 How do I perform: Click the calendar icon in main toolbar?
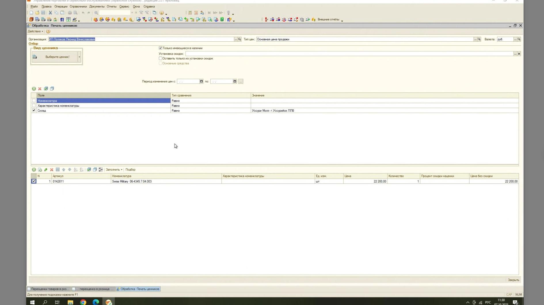(x=196, y=13)
